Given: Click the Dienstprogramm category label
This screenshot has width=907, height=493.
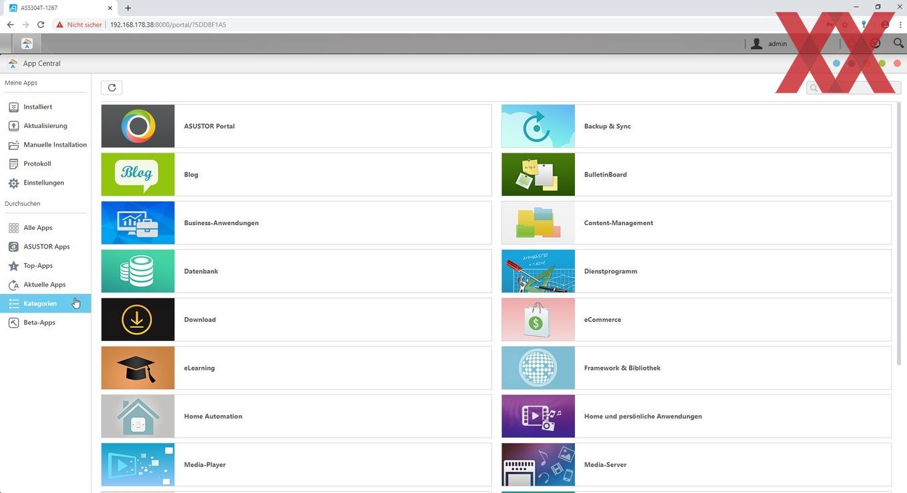Looking at the screenshot, I should coord(611,271).
